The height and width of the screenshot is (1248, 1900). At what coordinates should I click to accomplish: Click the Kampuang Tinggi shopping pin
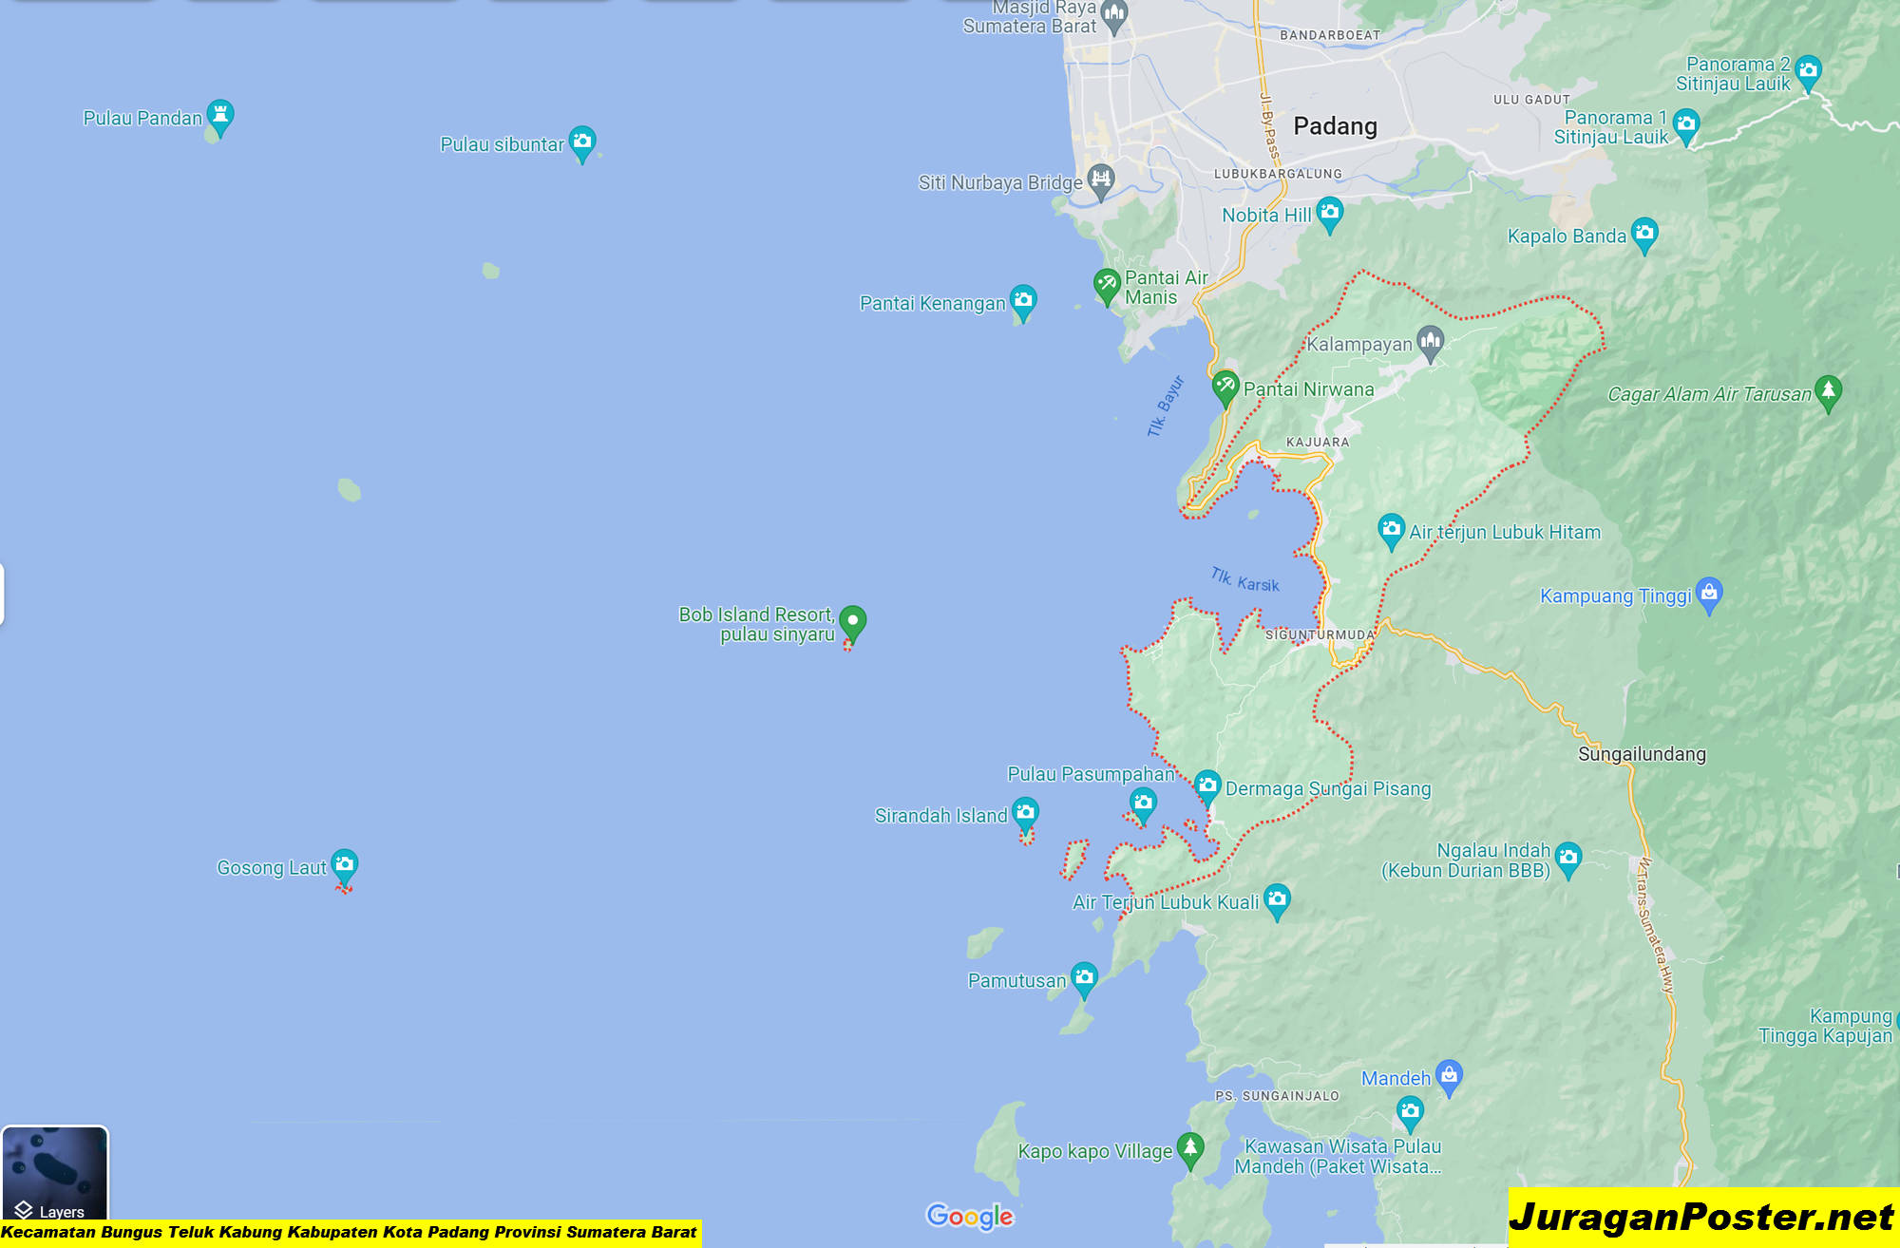(1709, 595)
